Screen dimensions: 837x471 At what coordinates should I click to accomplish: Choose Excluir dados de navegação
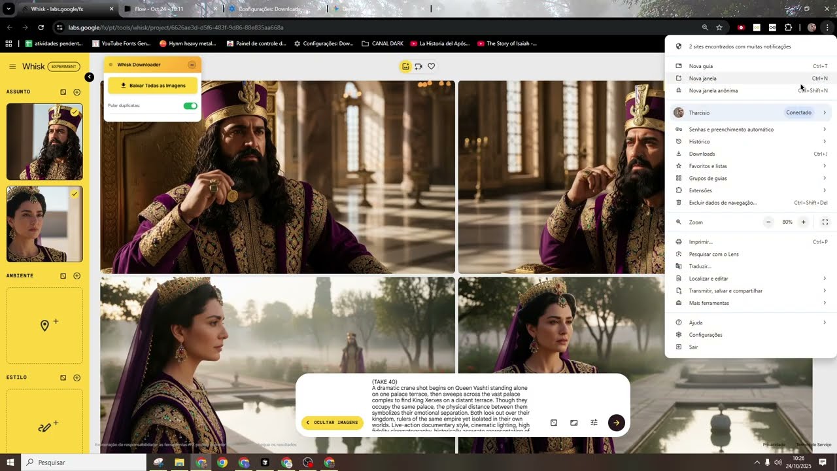pyautogui.click(x=751, y=203)
